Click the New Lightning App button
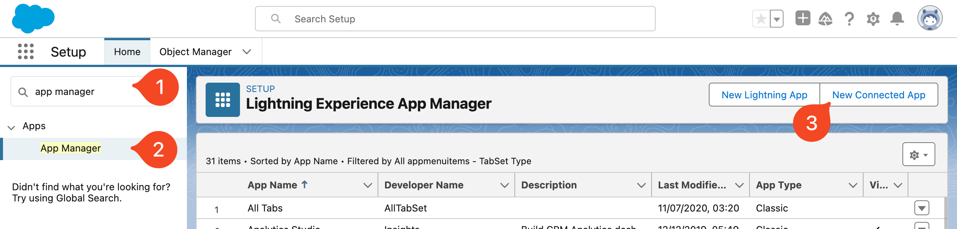Image resolution: width=957 pixels, height=229 pixels. coord(764,95)
